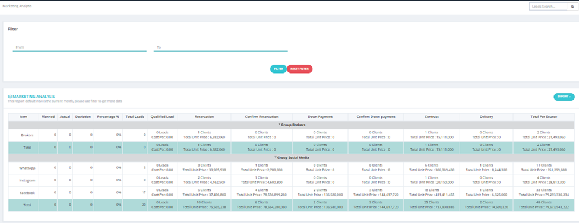Viewport: 579px width, 223px height.
Task: Click the Total Per Source column header
Action: point(544,116)
